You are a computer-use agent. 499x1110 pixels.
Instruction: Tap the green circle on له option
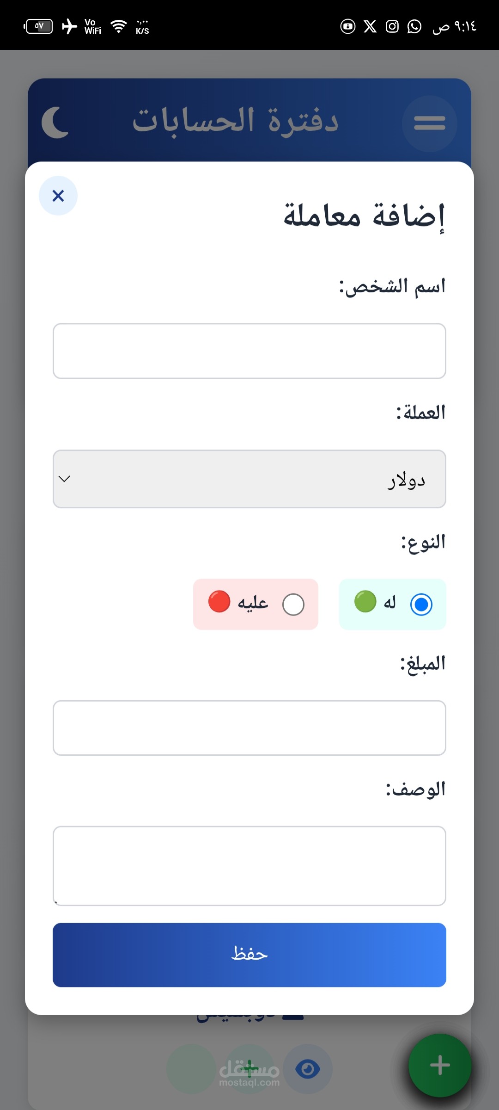point(365,601)
